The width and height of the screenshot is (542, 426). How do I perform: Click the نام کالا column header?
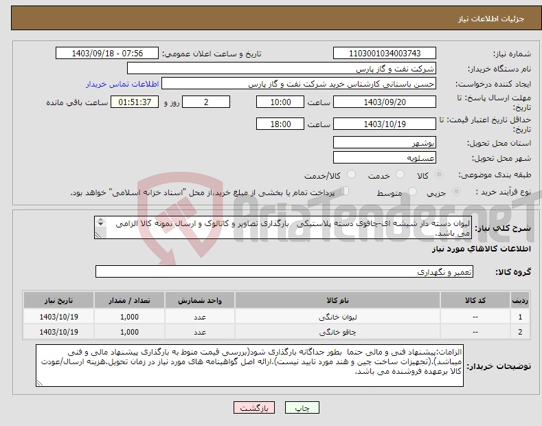[337, 300]
